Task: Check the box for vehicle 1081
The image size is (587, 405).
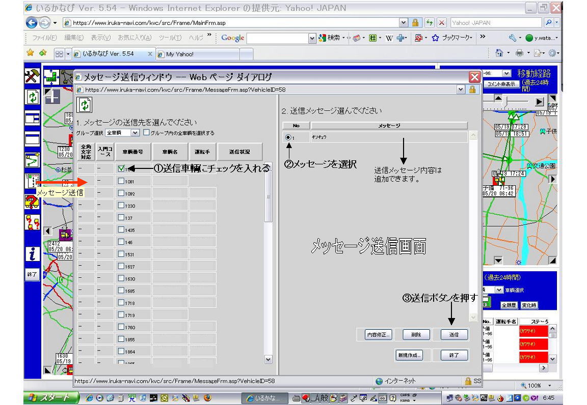Action: point(121,181)
